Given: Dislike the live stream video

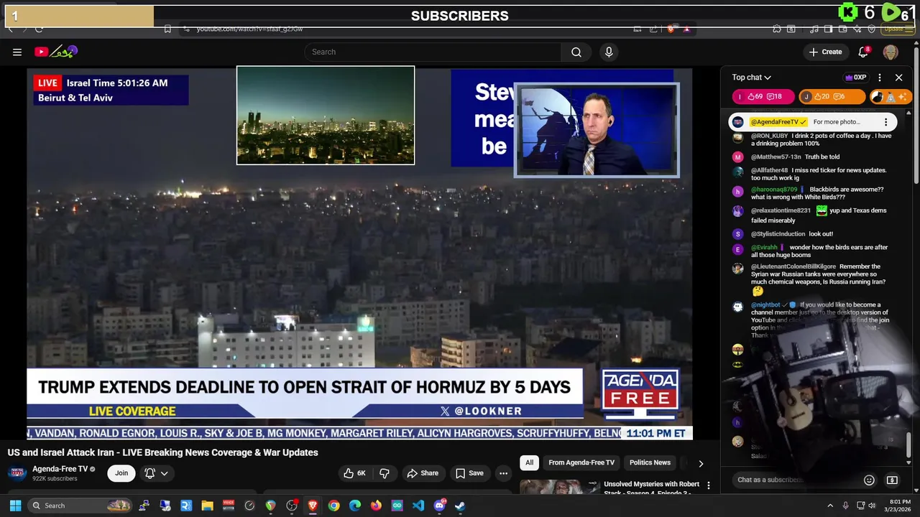Looking at the screenshot, I should [385, 473].
